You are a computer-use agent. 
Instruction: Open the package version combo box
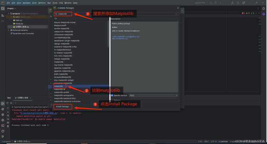(153, 95)
